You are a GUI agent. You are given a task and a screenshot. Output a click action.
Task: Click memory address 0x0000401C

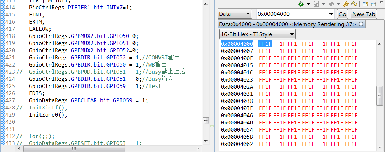pos(237,73)
